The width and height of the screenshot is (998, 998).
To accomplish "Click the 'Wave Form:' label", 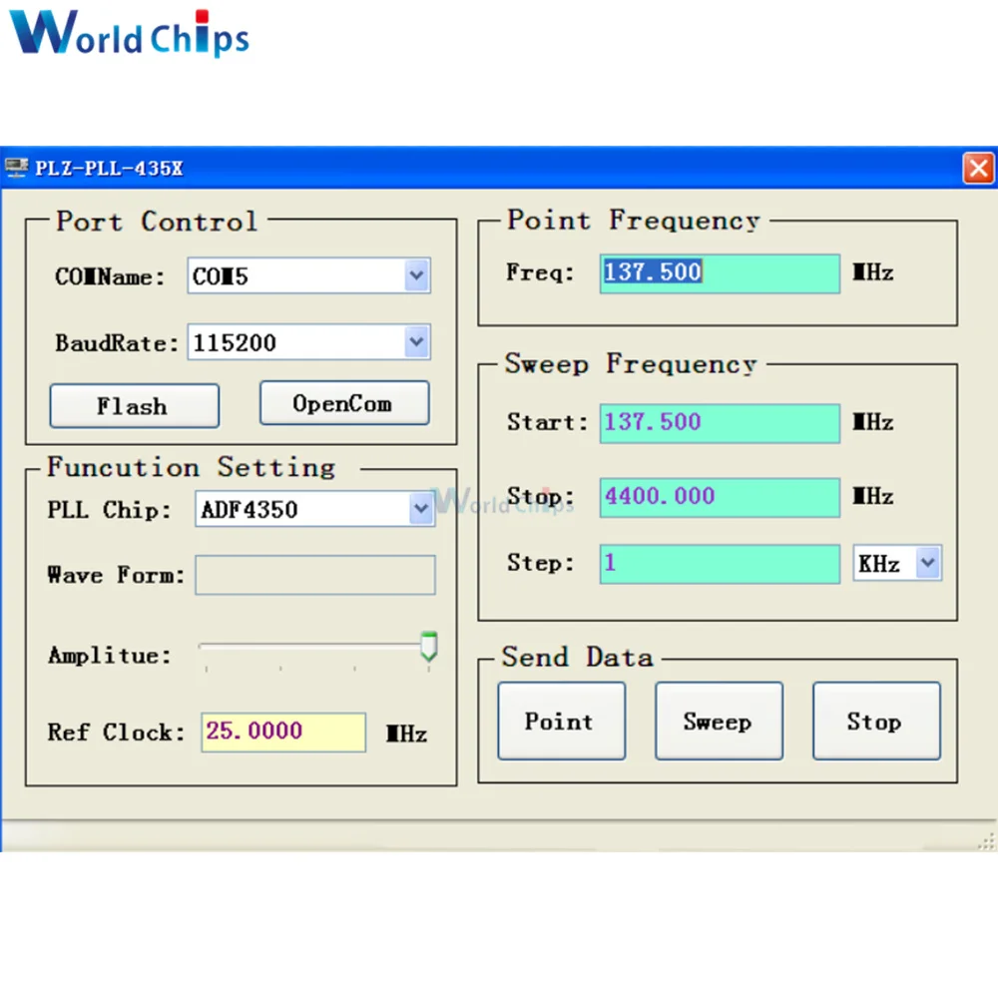I will 116,576.
